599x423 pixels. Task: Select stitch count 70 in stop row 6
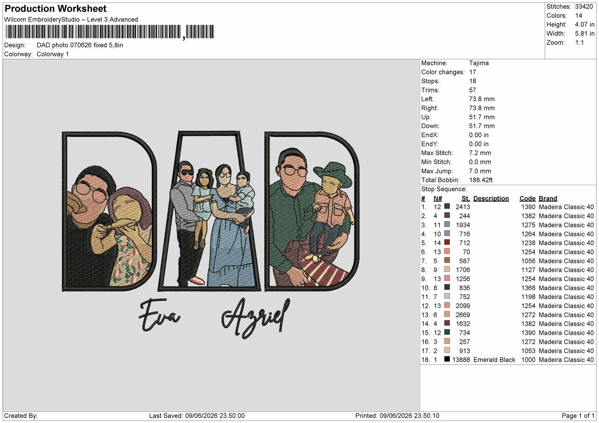466,252
